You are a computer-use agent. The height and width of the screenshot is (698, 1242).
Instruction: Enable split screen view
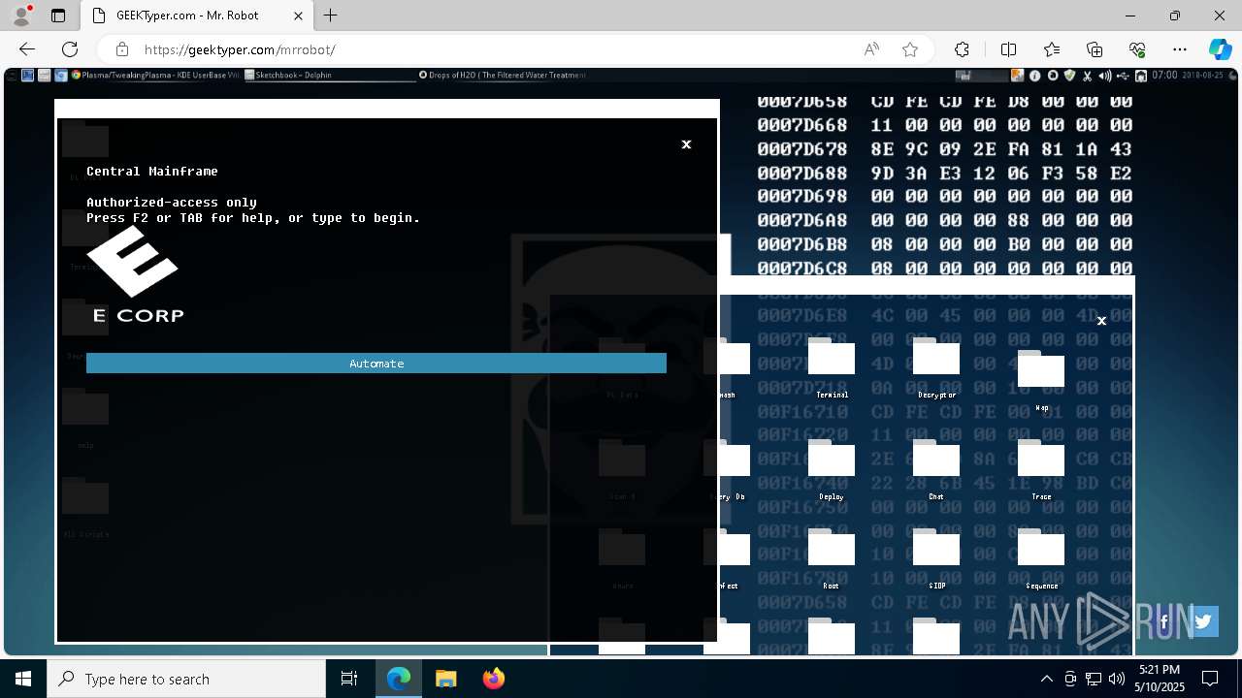click(1008, 49)
